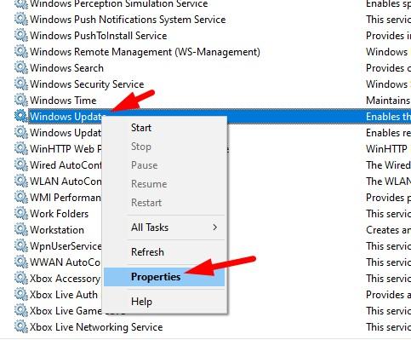411x340 pixels.
Task: Click gear icon beside Wired AutoConfig
Action: (20, 165)
